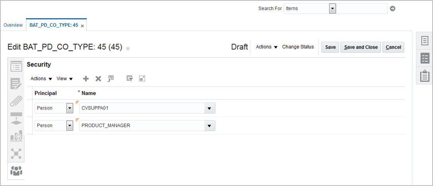The width and height of the screenshot is (433, 186).
Task: Open the Search For Items dropdown
Action: (333, 9)
